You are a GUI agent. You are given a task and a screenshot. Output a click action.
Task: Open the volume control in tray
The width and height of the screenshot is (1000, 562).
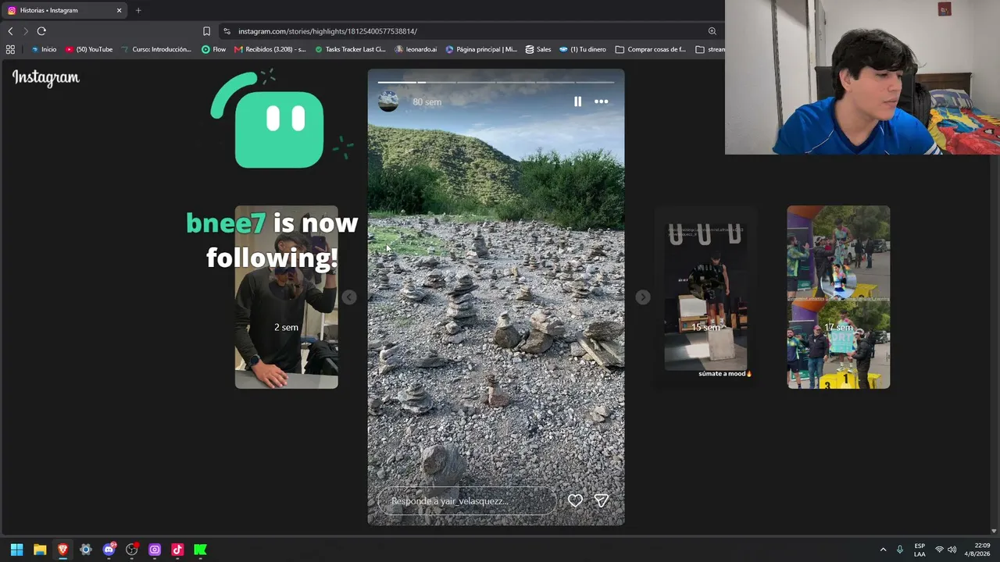pyautogui.click(x=952, y=550)
